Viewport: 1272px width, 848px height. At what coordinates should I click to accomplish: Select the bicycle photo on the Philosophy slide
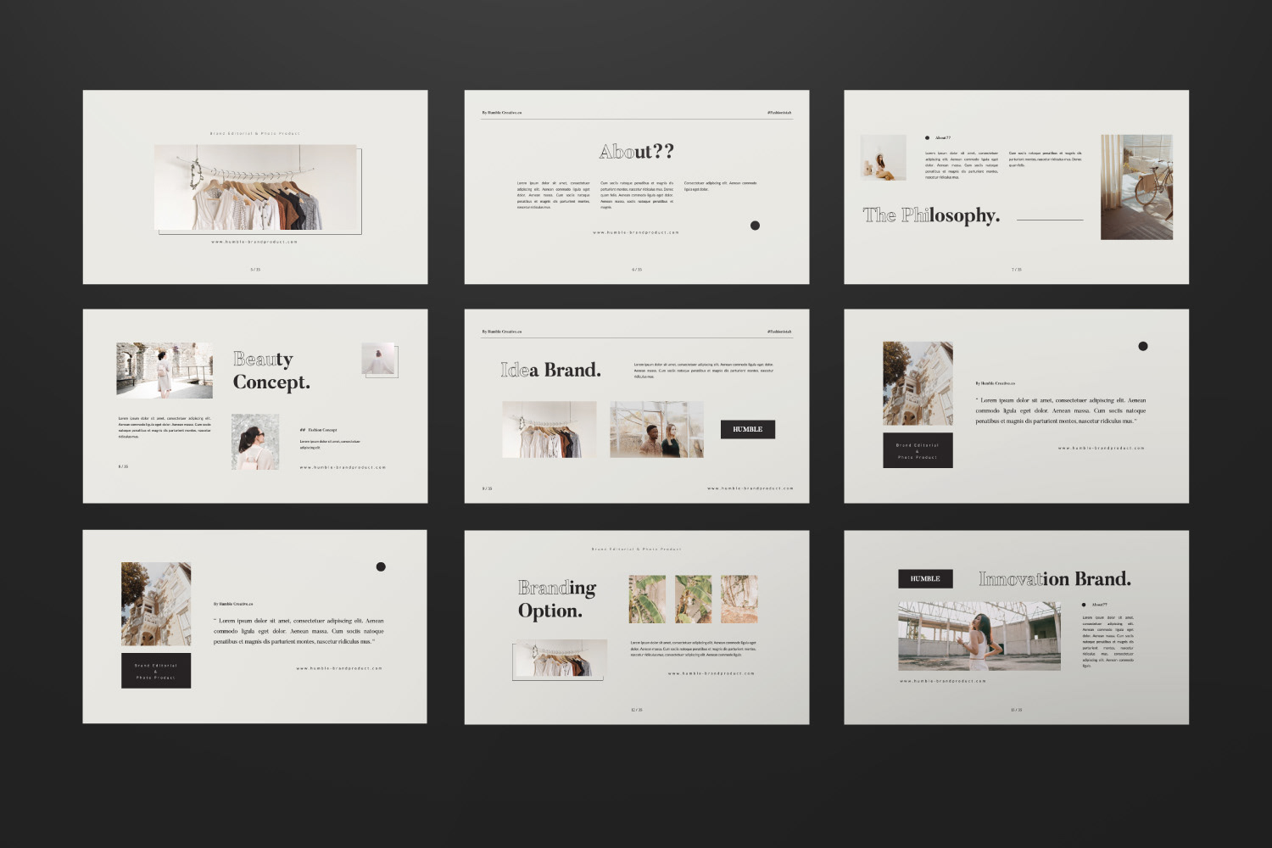pyautogui.click(x=1136, y=187)
